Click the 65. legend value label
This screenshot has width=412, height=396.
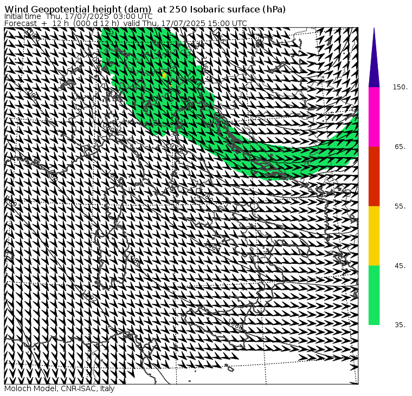click(400, 147)
